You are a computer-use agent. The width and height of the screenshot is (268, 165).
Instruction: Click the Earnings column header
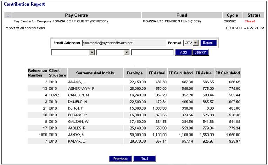(x=135, y=73)
